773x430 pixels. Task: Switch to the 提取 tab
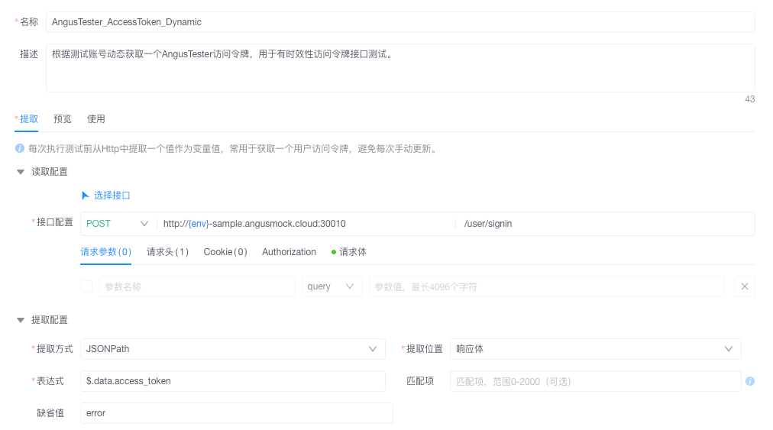click(28, 119)
